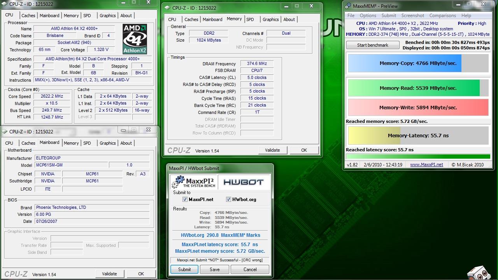
Task: Click the CPU-Z title icon of the Memory window
Action: click(167, 8)
